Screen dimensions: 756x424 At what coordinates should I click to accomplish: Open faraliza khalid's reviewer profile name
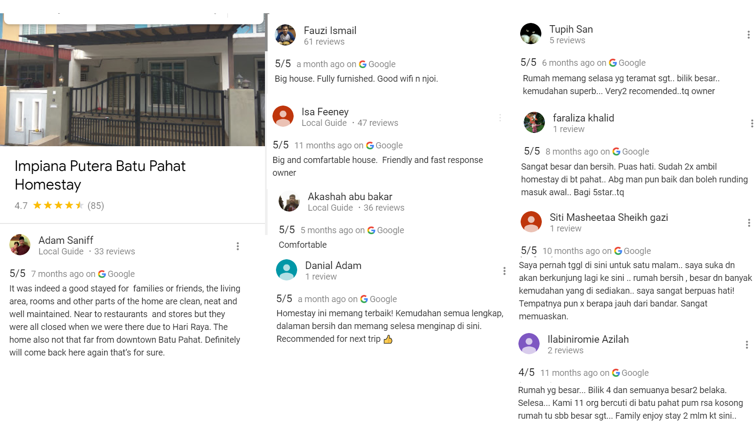(583, 118)
